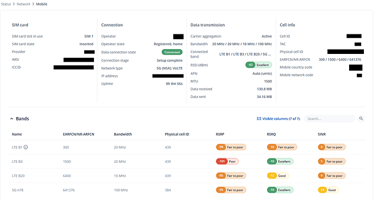377x201 pixels.
Task: Sort by EARFCN/NR-ARFCN column header in Bands table
Action: (x=78, y=134)
